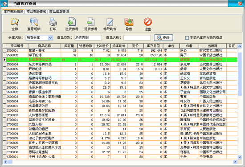
Task: Open 退货参考 return reference icon
Action: (91, 22)
